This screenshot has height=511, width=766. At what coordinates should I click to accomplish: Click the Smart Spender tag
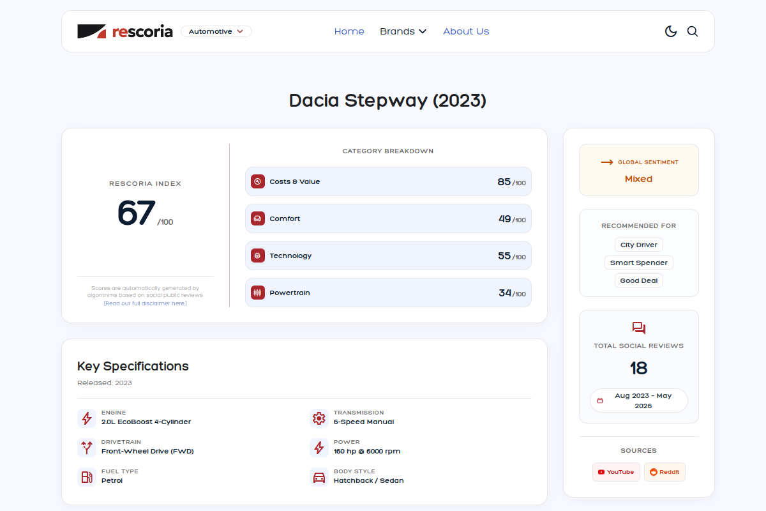[639, 263]
